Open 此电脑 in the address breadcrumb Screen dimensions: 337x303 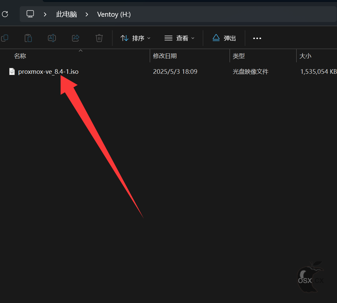point(66,14)
